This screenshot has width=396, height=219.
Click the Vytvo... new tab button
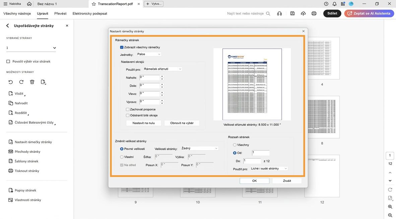point(153,4)
